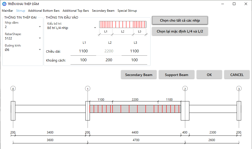Select the left beam span of 3400
This screenshot has height=149, width=252.
pos(50,109)
